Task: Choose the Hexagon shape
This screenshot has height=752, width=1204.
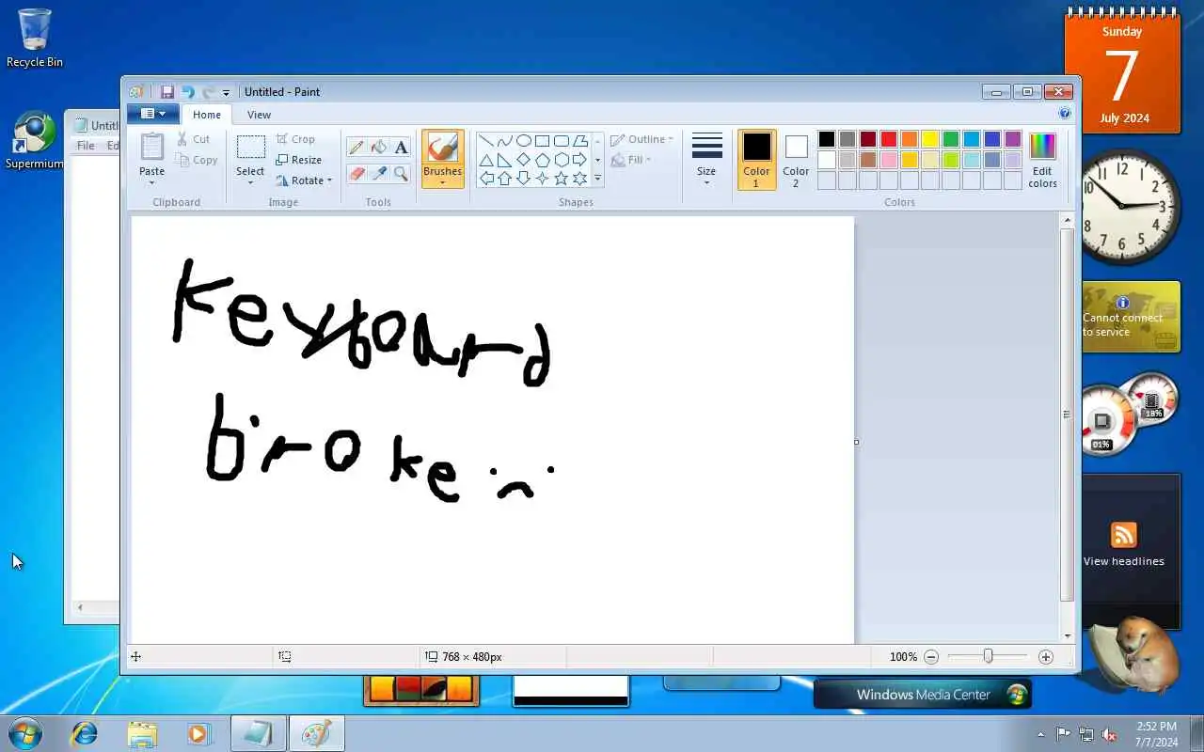Action: click(x=562, y=160)
